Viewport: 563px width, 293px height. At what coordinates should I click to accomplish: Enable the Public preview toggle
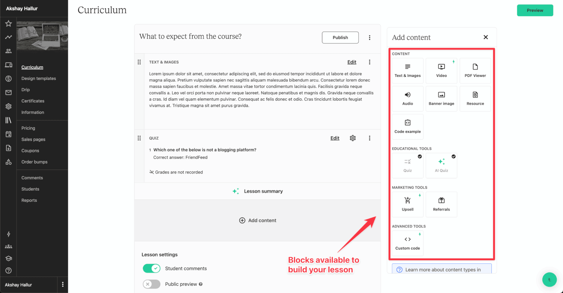click(152, 284)
